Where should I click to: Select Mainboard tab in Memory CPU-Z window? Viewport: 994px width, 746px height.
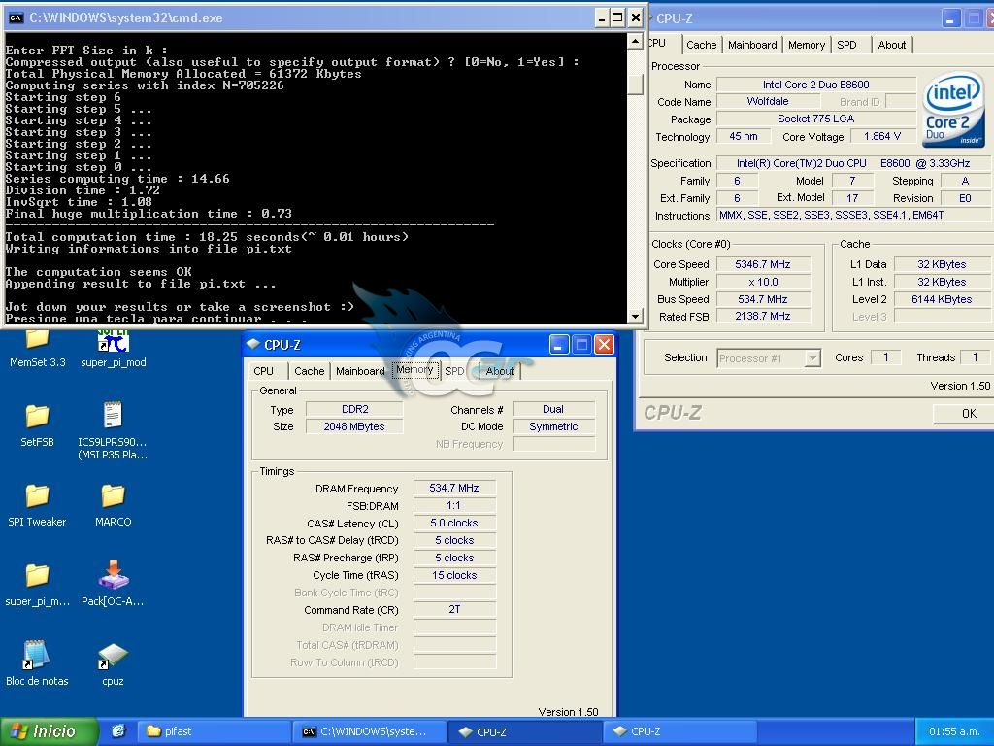tap(360, 371)
